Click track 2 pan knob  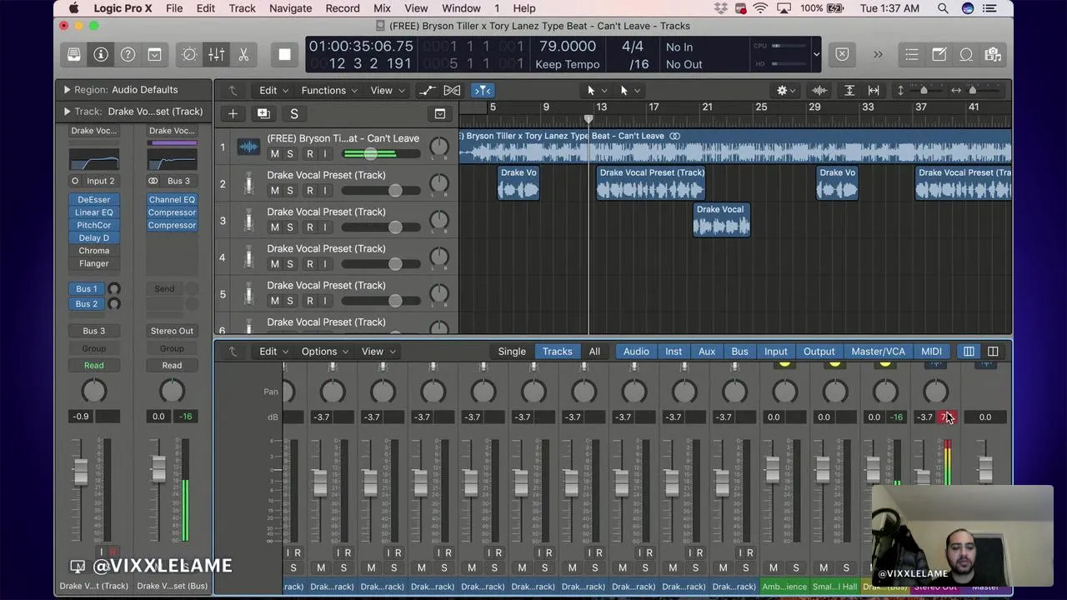[438, 184]
